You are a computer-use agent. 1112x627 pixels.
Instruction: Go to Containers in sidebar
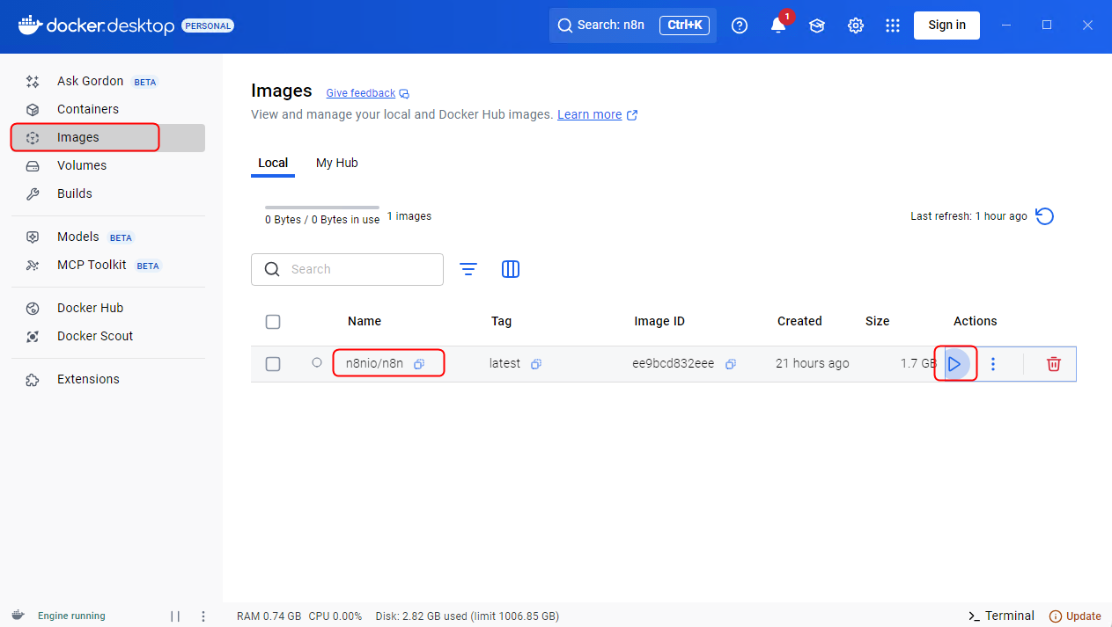pyautogui.click(x=88, y=109)
